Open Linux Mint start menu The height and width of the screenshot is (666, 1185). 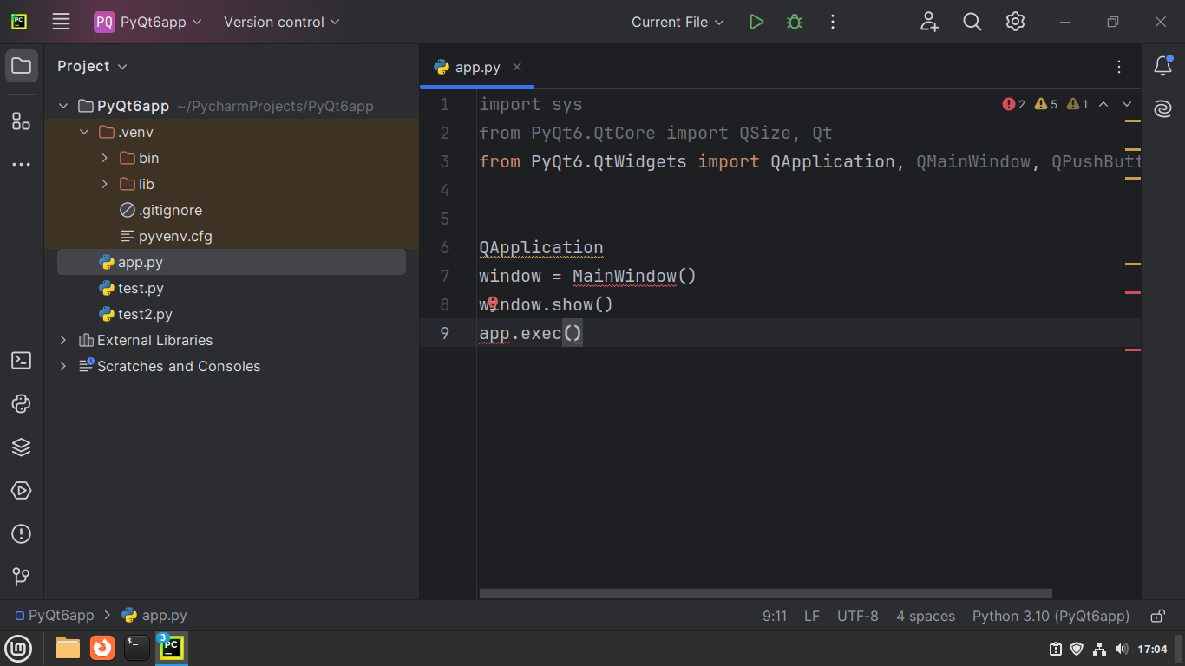(x=18, y=648)
